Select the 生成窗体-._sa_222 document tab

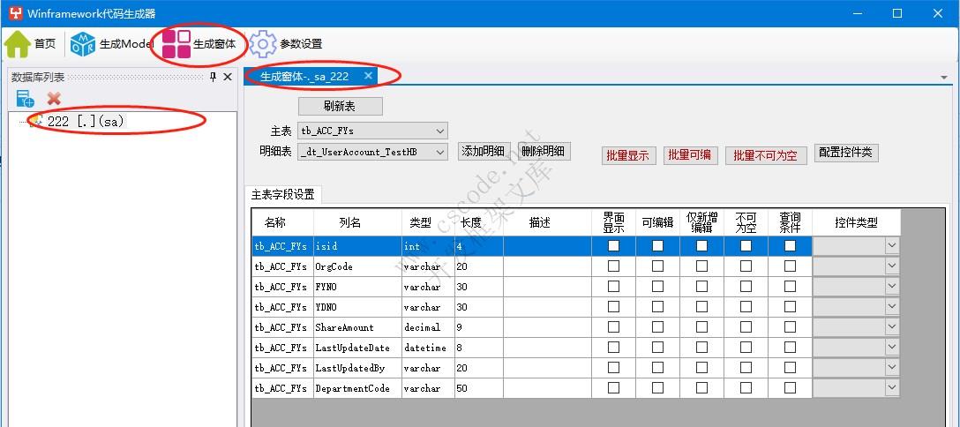pyautogui.click(x=305, y=77)
